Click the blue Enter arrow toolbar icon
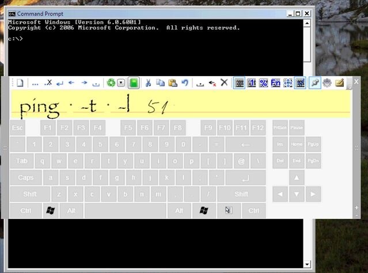Image resolution: width=368 pixels, height=273 pixels. [x=60, y=84]
